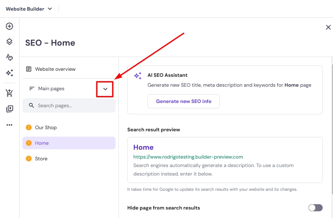Click Generate new SEO info button

(x=184, y=101)
